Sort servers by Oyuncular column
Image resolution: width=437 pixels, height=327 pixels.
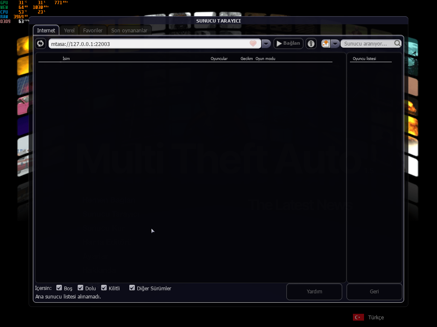click(x=219, y=59)
